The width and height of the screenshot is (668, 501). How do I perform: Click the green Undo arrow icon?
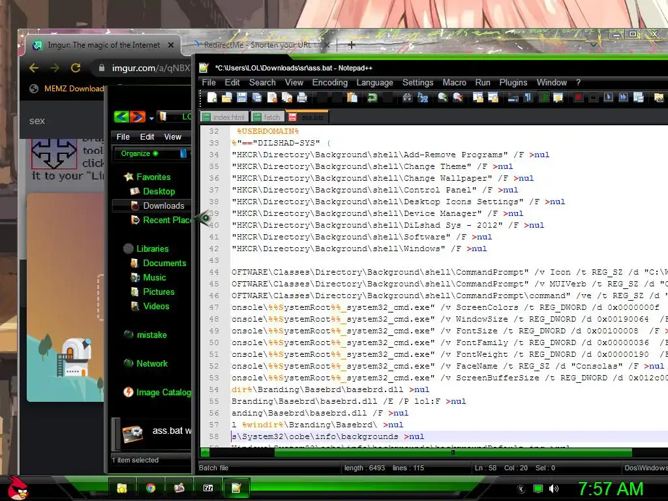(372, 98)
